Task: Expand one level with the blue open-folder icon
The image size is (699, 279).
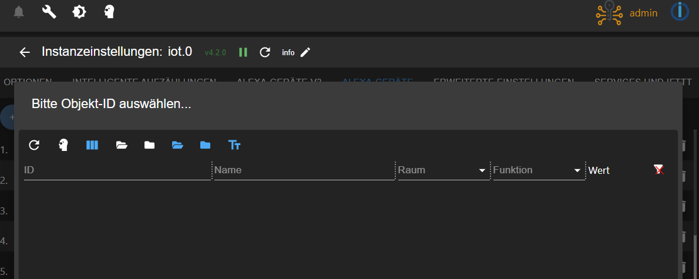Action: point(177,145)
